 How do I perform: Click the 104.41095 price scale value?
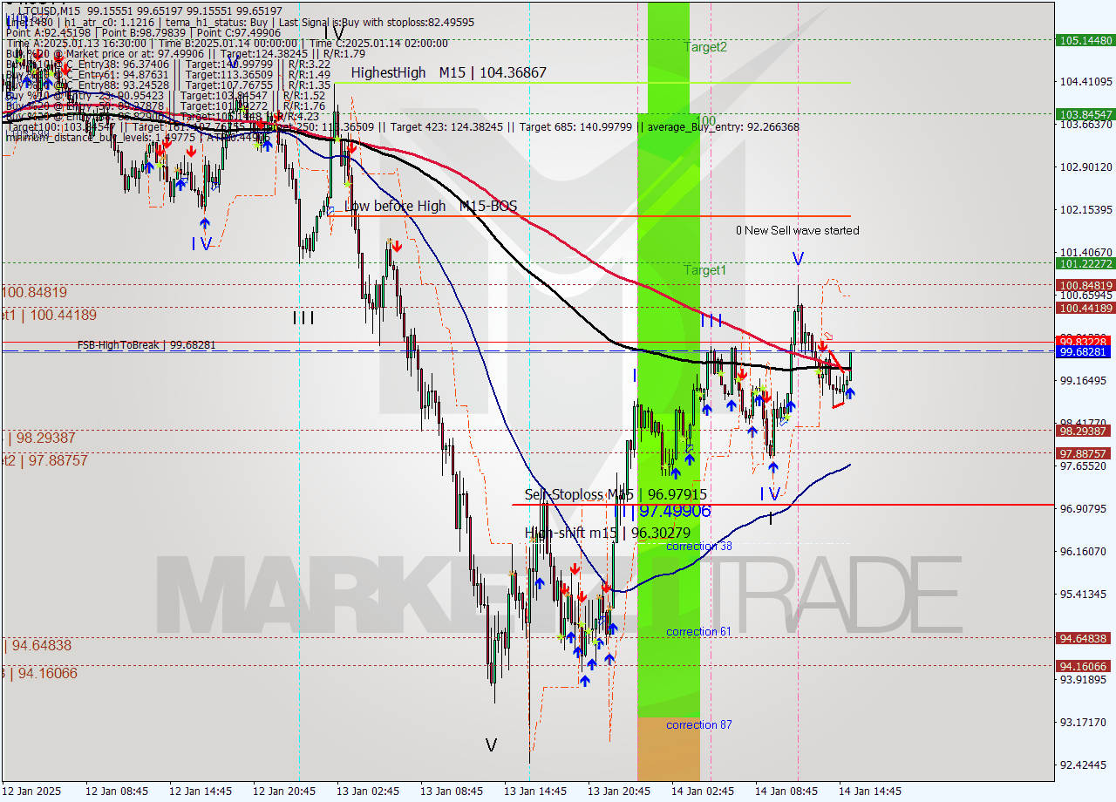pyautogui.click(x=1085, y=82)
